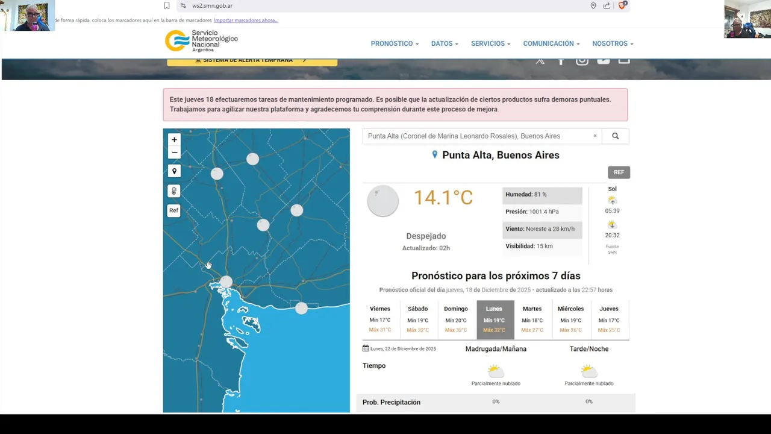Click the grey REF button under the heading
Screen dimensions: 771x434
tap(619, 172)
